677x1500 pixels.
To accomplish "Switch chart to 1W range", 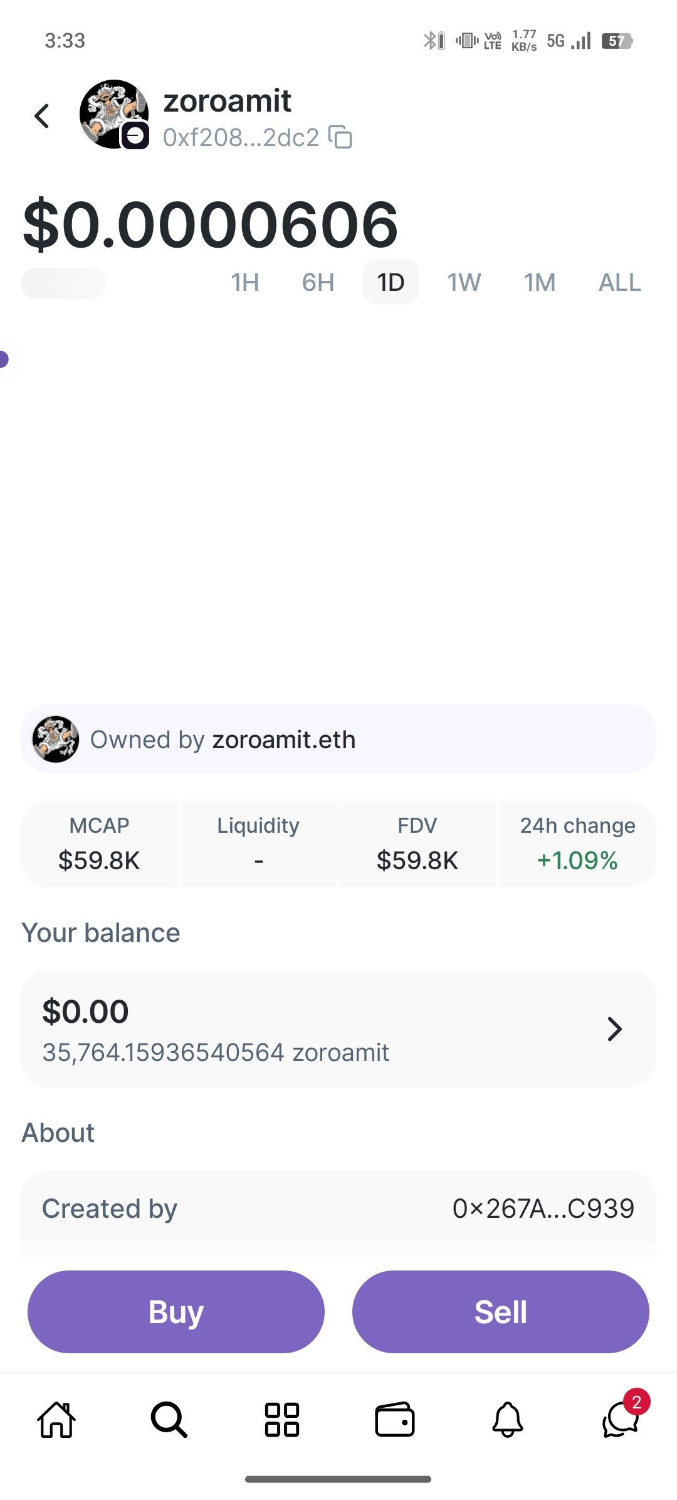I will [464, 282].
